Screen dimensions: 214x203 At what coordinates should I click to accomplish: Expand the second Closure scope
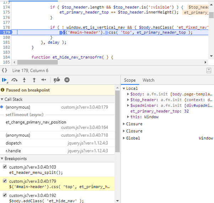tap(124, 131)
